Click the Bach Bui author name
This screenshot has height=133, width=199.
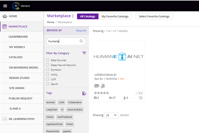pyautogui.click(x=99, y=79)
